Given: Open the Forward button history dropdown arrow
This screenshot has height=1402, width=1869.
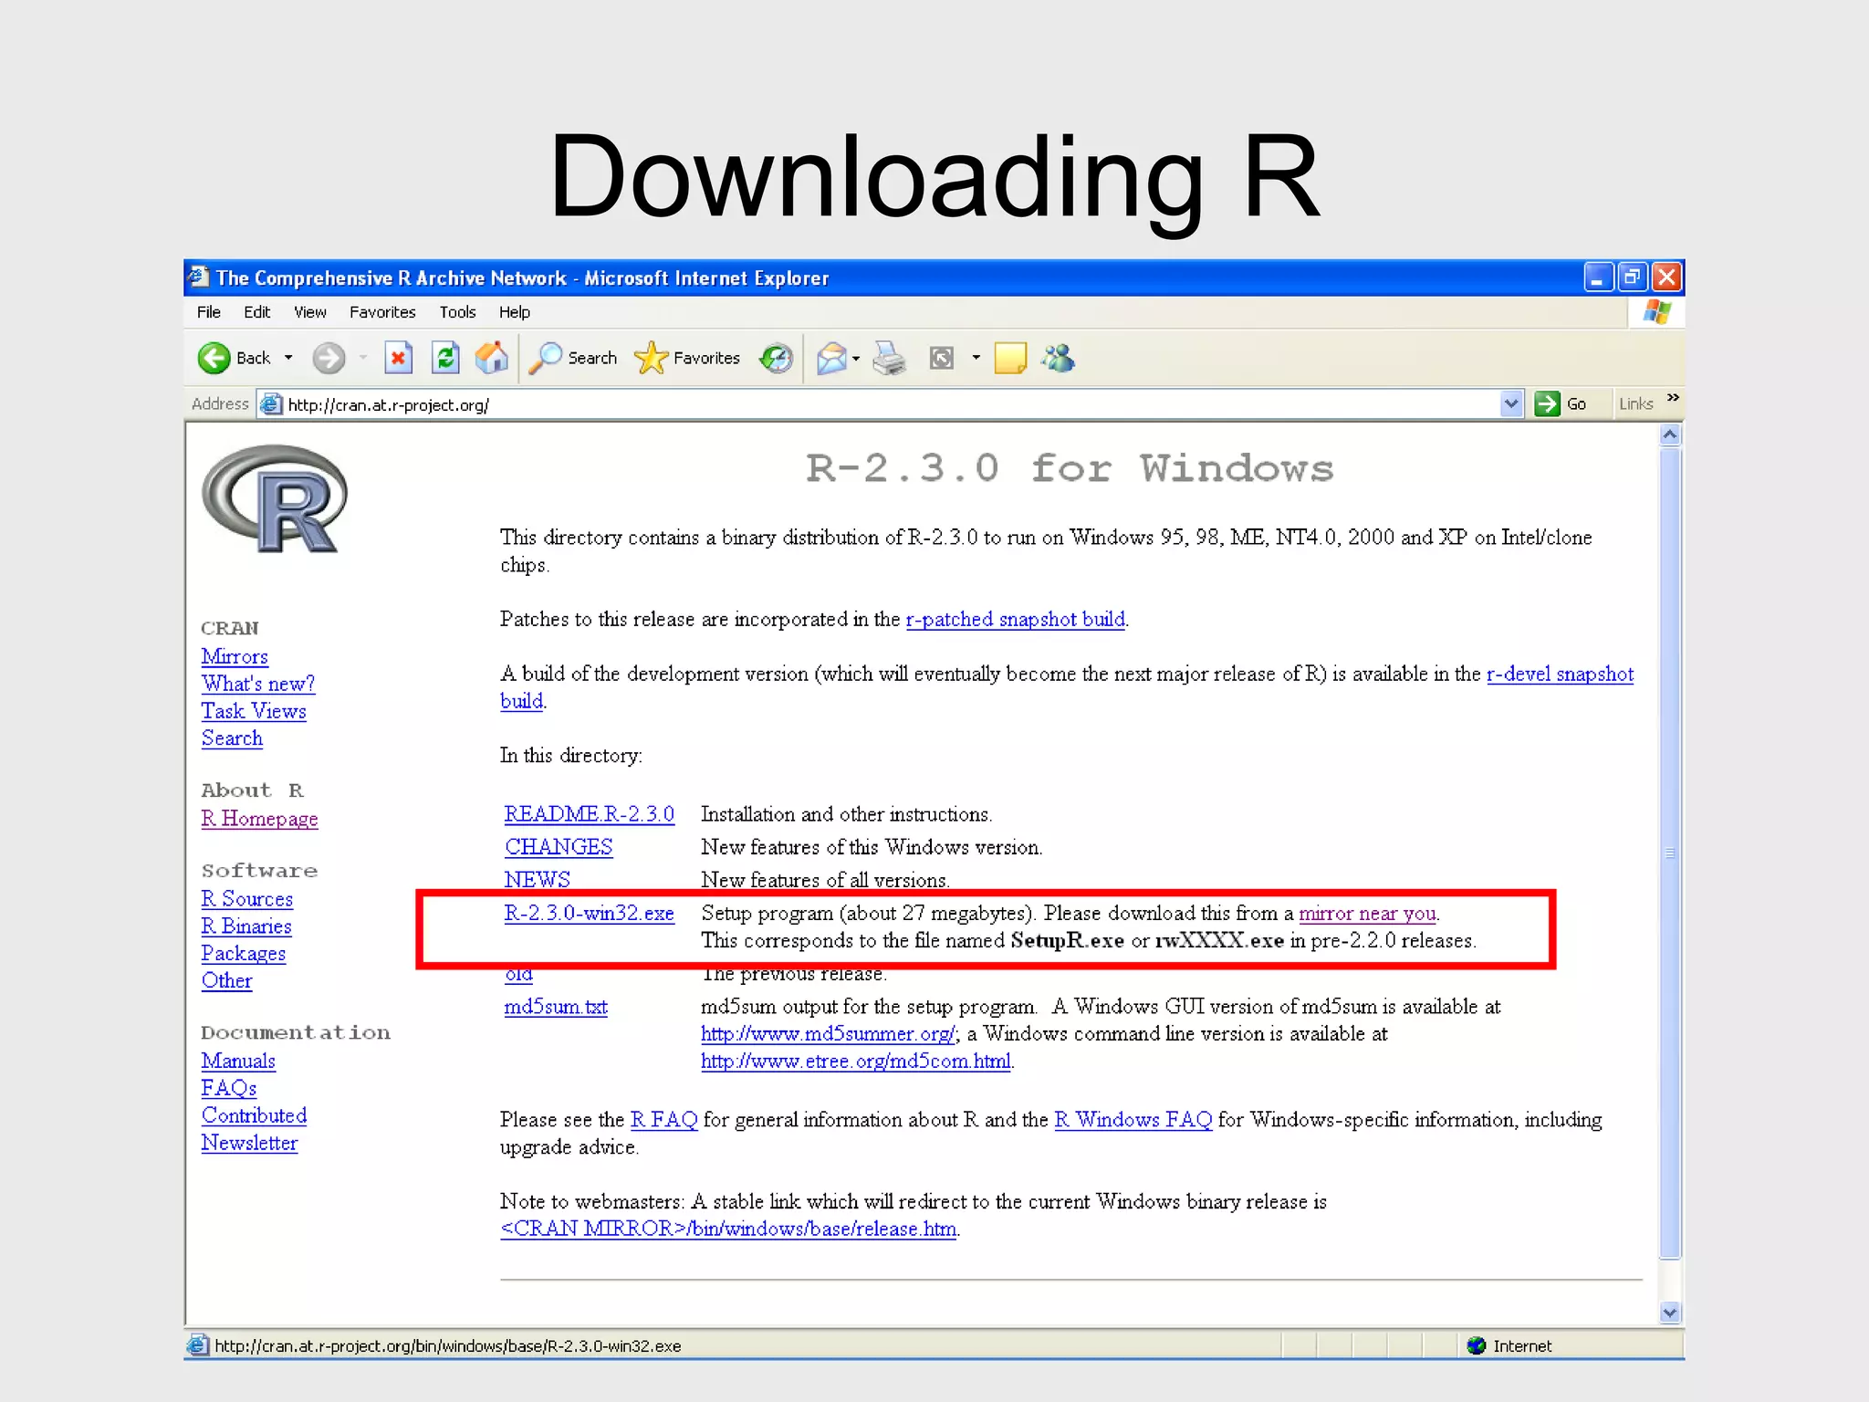Looking at the screenshot, I should (363, 358).
